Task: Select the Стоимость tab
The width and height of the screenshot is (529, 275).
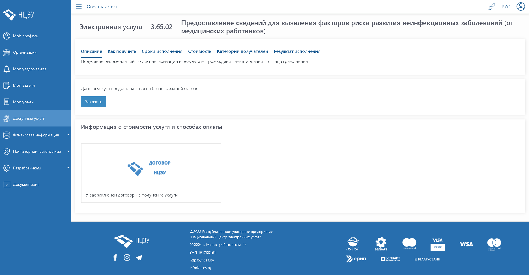Action: (200, 51)
